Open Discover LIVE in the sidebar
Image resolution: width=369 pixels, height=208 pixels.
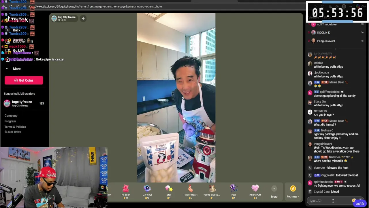[x=20, y=41]
